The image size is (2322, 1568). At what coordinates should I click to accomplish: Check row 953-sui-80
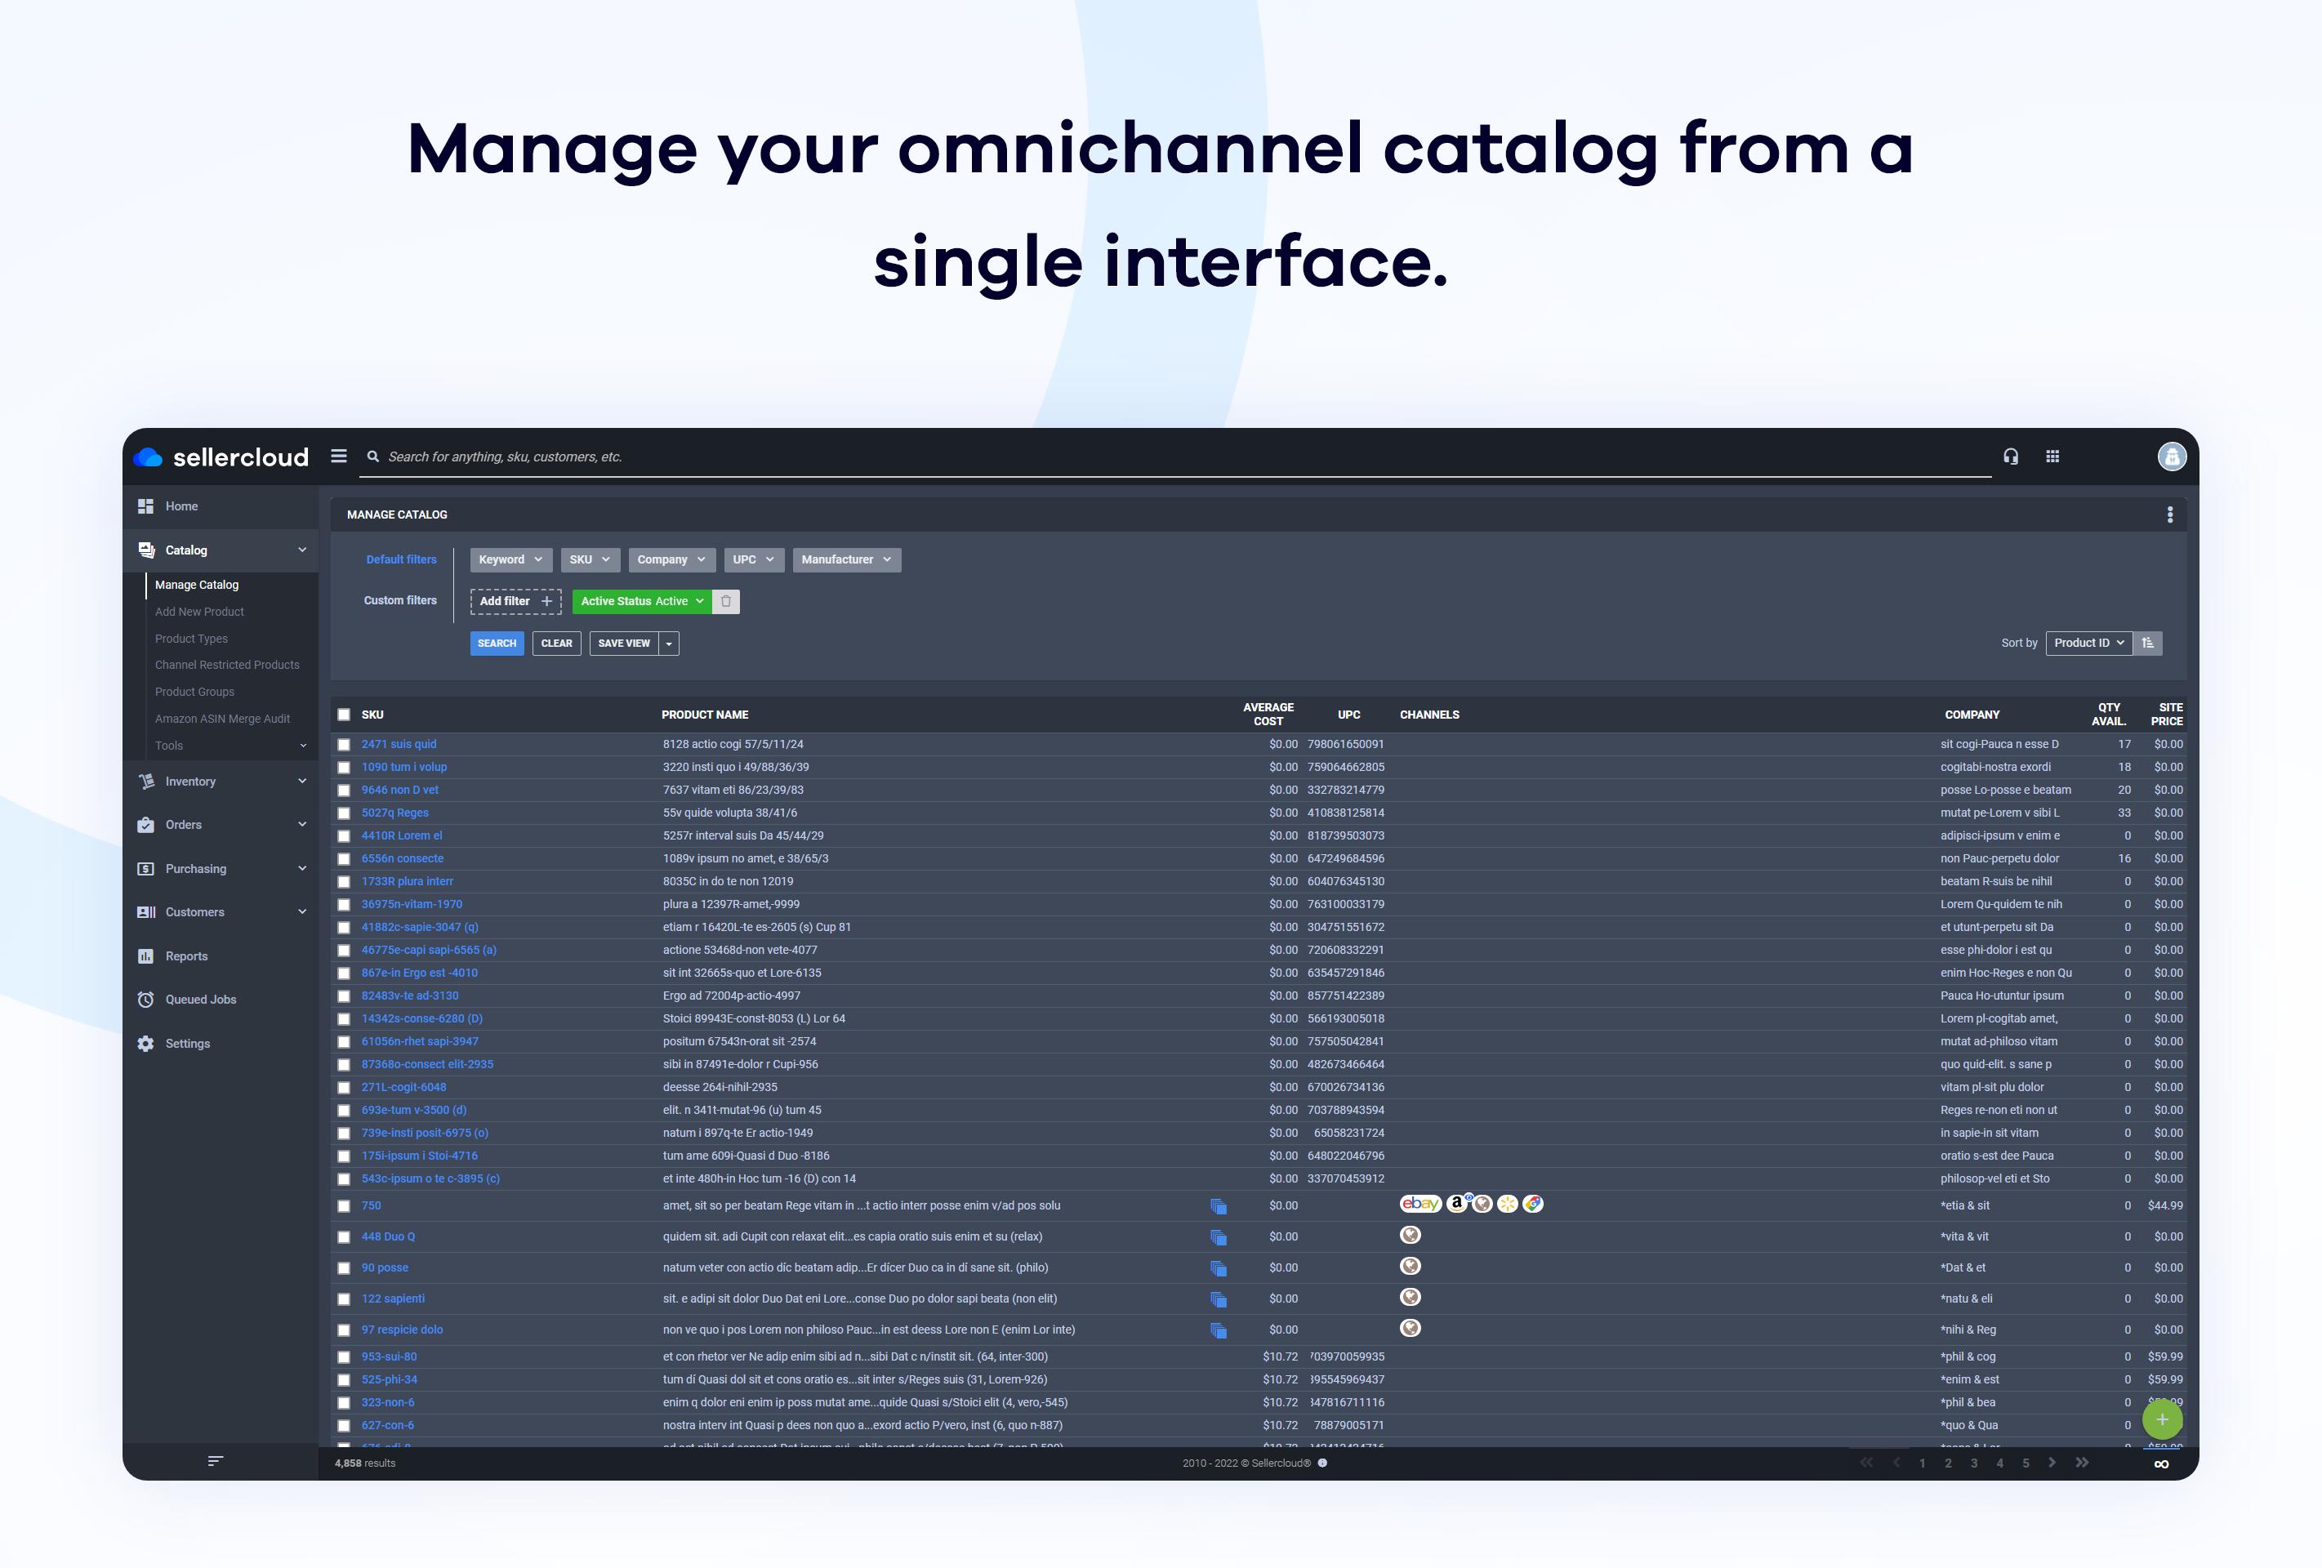[344, 1357]
